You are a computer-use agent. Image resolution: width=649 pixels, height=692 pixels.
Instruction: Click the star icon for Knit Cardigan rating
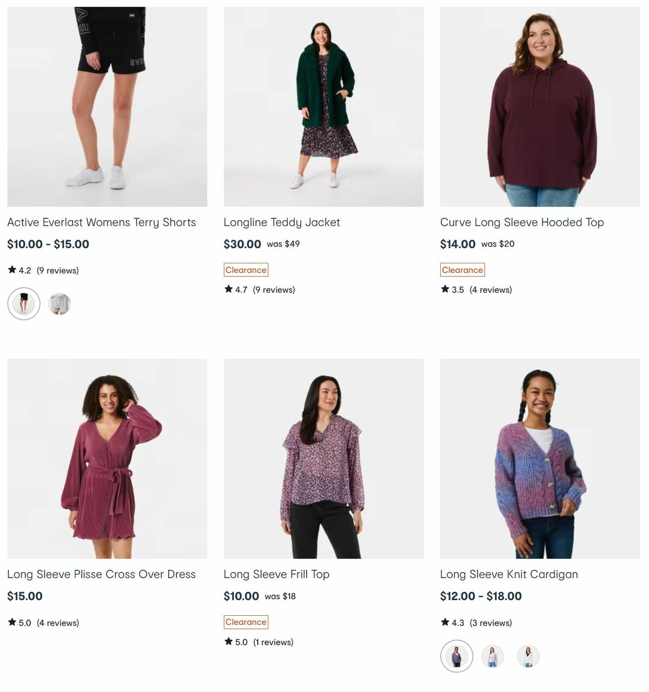pos(445,622)
